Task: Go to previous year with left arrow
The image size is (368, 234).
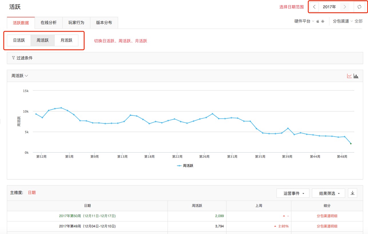Action: pyautogui.click(x=314, y=7)
